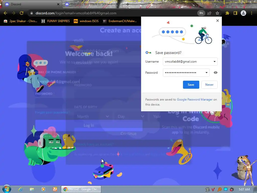Click the first gray system tray icon
This screenshot has height=193, width=257.
207,189
